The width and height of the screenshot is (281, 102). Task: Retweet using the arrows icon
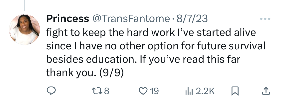coord(97,91)
